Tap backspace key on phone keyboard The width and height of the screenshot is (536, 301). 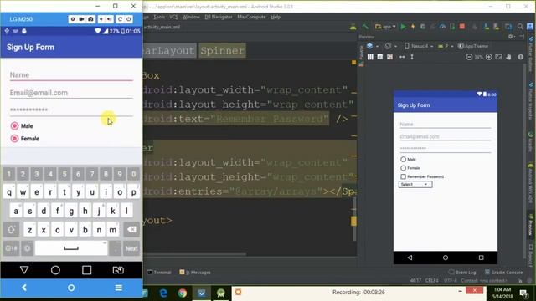[x=131, y=230]
